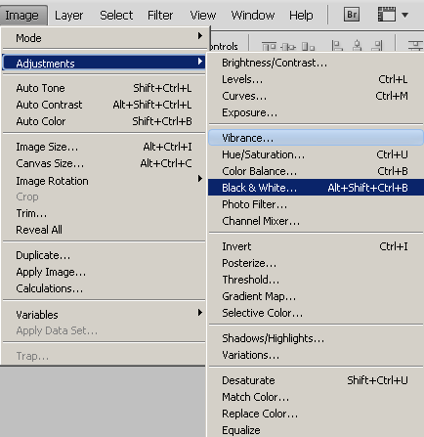Apply Auto Contrast
The image size is (424, 437).
pos(104,105)
